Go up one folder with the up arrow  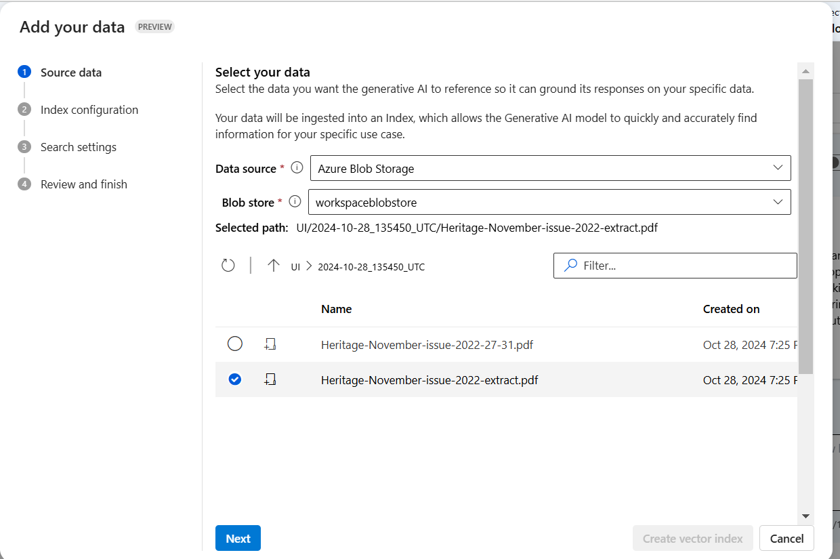point(273,266)
